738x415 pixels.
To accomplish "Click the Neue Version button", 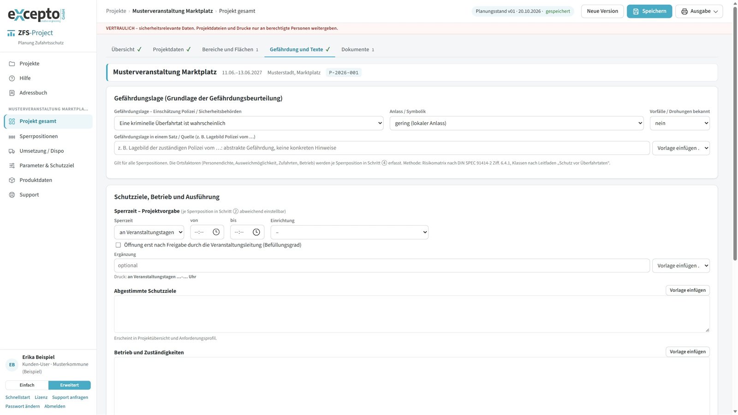I will [x=602, y=11].
